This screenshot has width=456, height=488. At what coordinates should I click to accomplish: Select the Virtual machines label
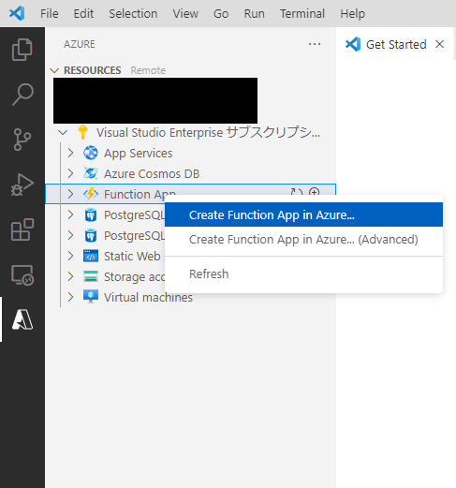click(x=148, y=297)
